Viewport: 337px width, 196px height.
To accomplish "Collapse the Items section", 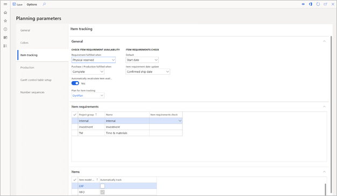I will coord(324,172).
